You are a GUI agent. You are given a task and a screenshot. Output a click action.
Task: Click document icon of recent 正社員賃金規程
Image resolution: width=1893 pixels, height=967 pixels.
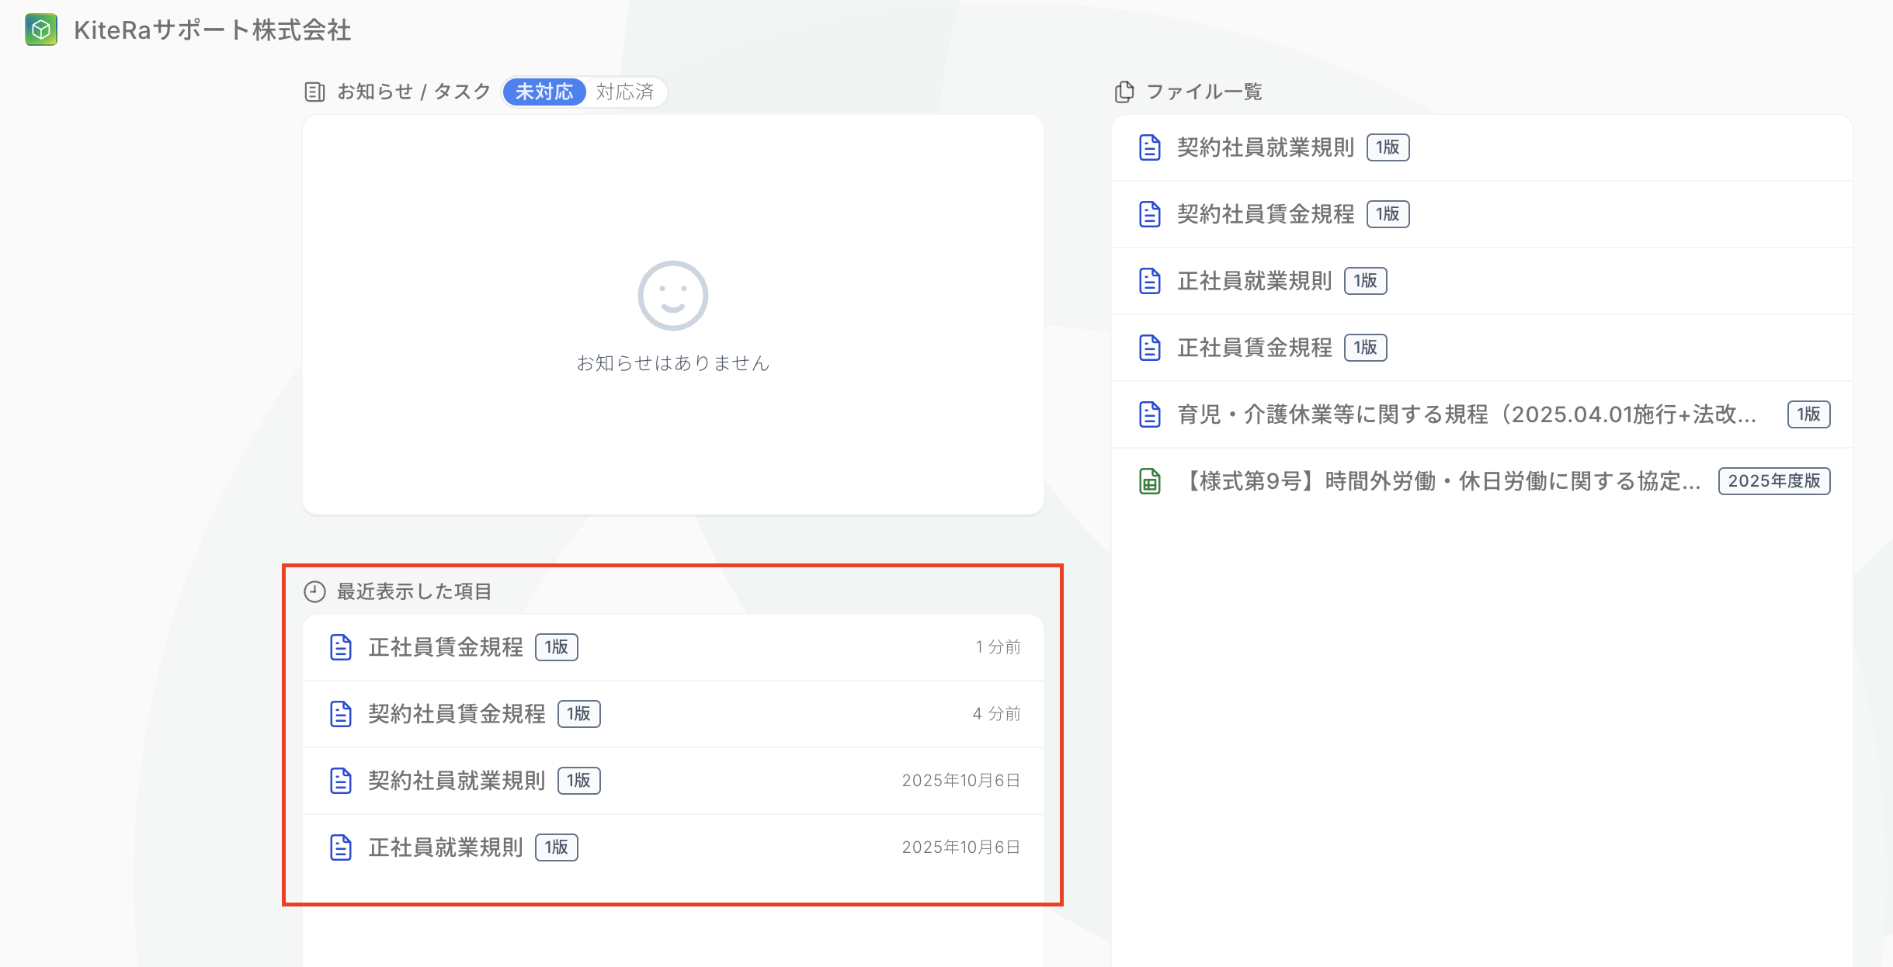[x=341, y=647]
